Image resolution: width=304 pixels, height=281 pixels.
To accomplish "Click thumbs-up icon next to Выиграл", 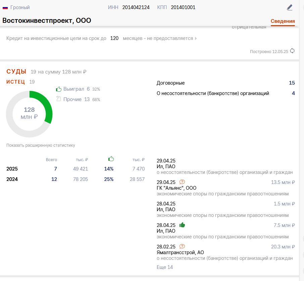I will (58, 89).
